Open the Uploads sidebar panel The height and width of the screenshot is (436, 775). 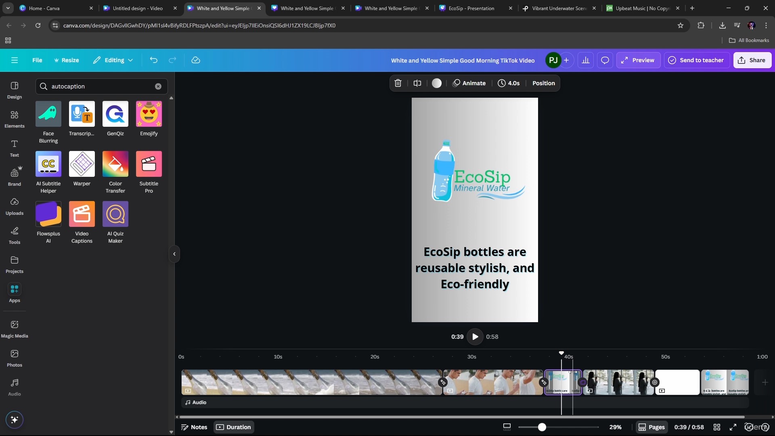click(15, 206)
